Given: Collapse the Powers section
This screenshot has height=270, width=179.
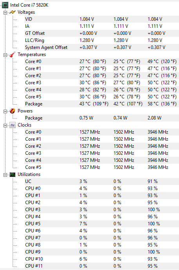Looking at the screenshot, I should (x=5, y=111).
